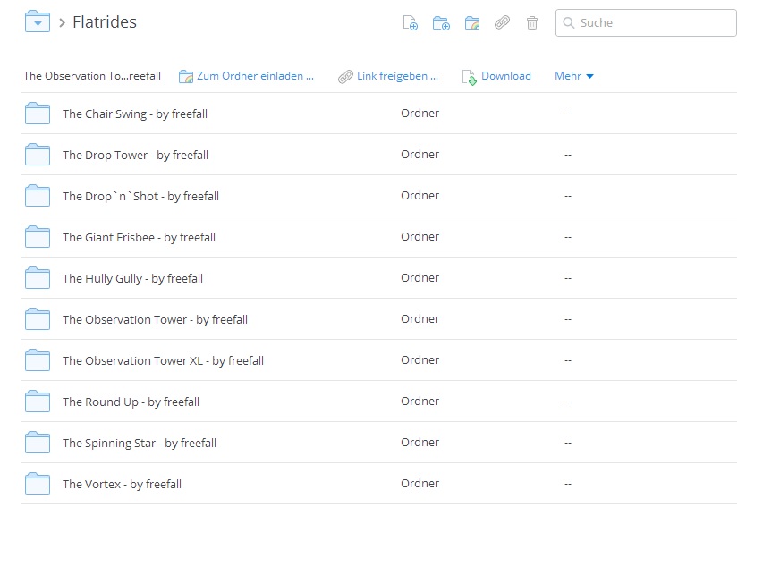
Task: Open The Spinning Star folder
Action: point(139,443)
